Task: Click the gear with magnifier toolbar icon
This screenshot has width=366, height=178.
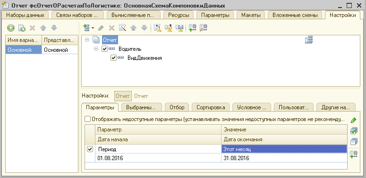Action: pos(204,28)
